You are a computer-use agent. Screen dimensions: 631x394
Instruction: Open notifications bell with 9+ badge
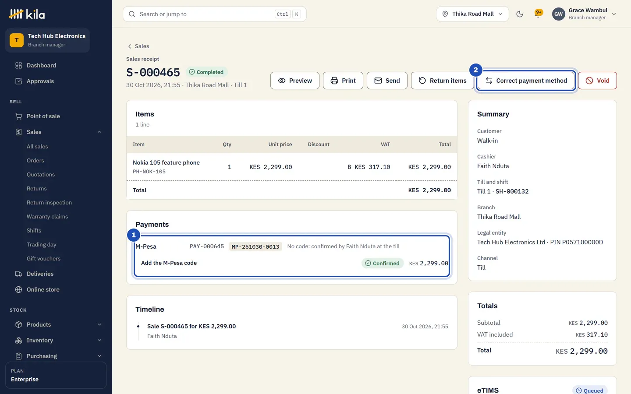point(539,14)
